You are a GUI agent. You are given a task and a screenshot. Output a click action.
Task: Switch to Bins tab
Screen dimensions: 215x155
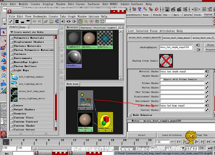pos(23,27)
